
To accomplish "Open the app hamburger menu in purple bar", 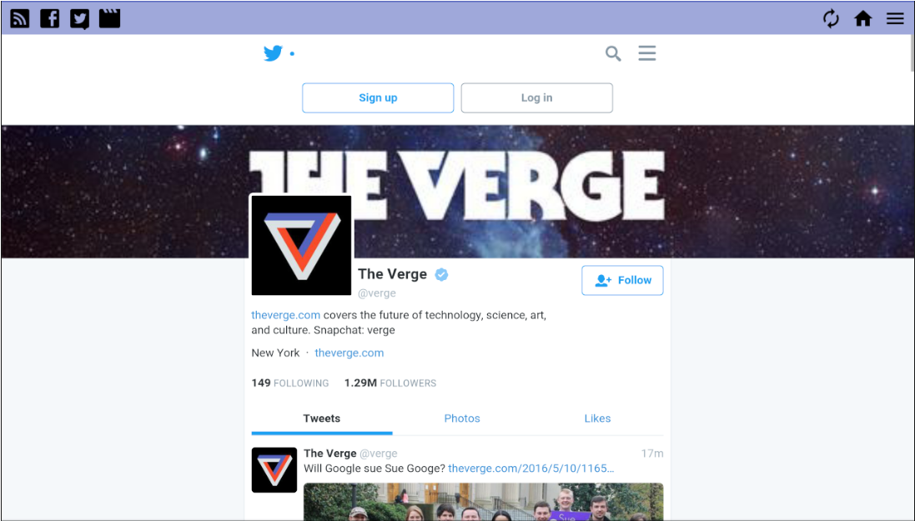I will pos(895,18).
